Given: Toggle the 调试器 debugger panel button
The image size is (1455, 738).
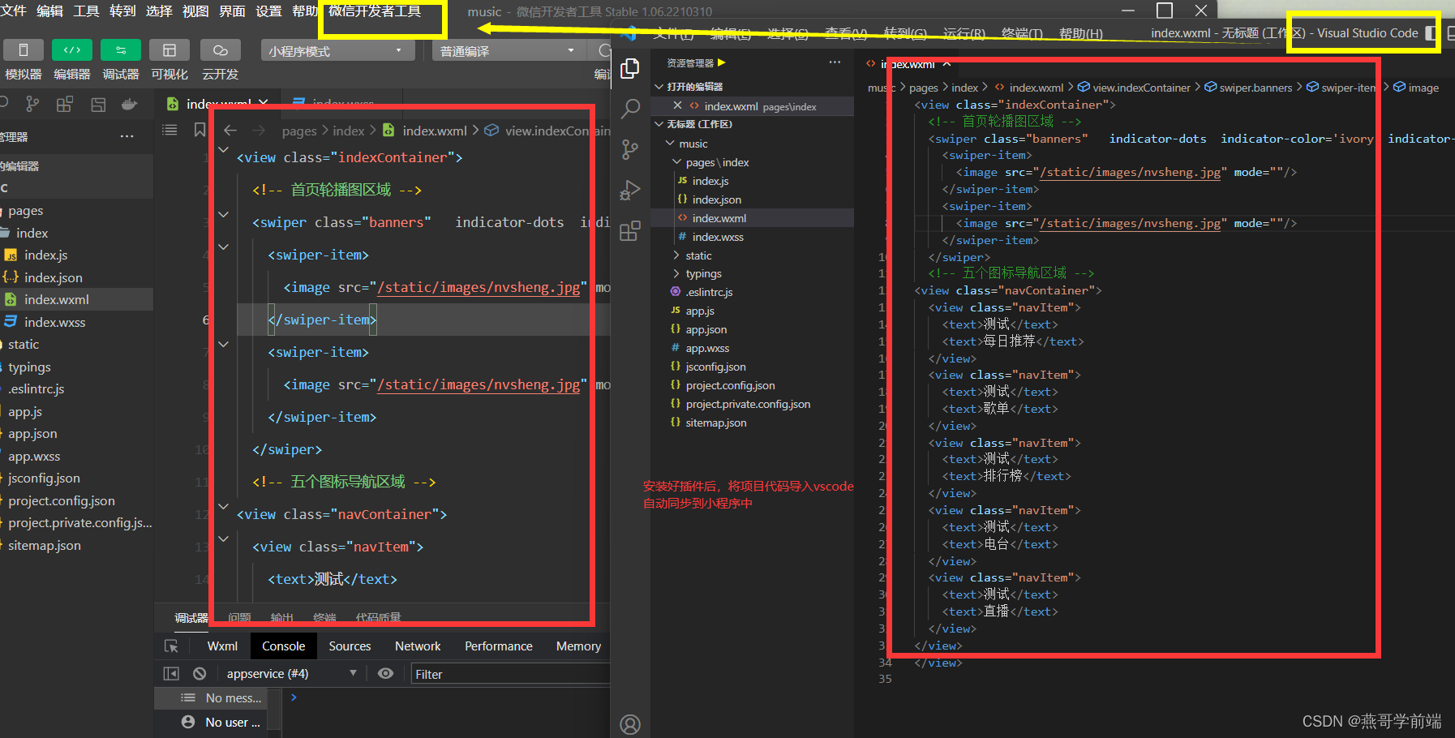Looking at the screenshot, I should click(x=121, y=50).
